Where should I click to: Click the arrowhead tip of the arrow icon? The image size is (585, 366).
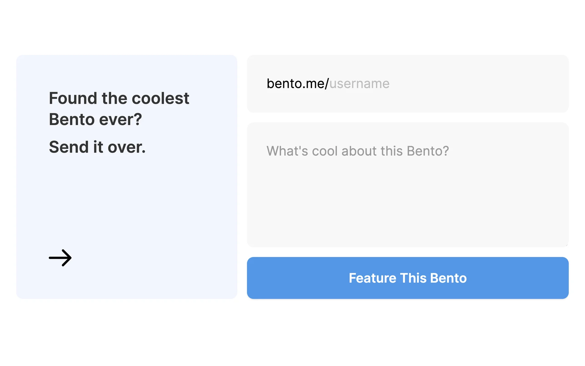click(x=70, y=258)
